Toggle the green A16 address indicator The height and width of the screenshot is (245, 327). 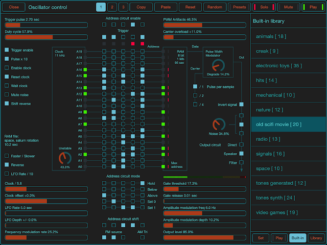tap(85, 69)
